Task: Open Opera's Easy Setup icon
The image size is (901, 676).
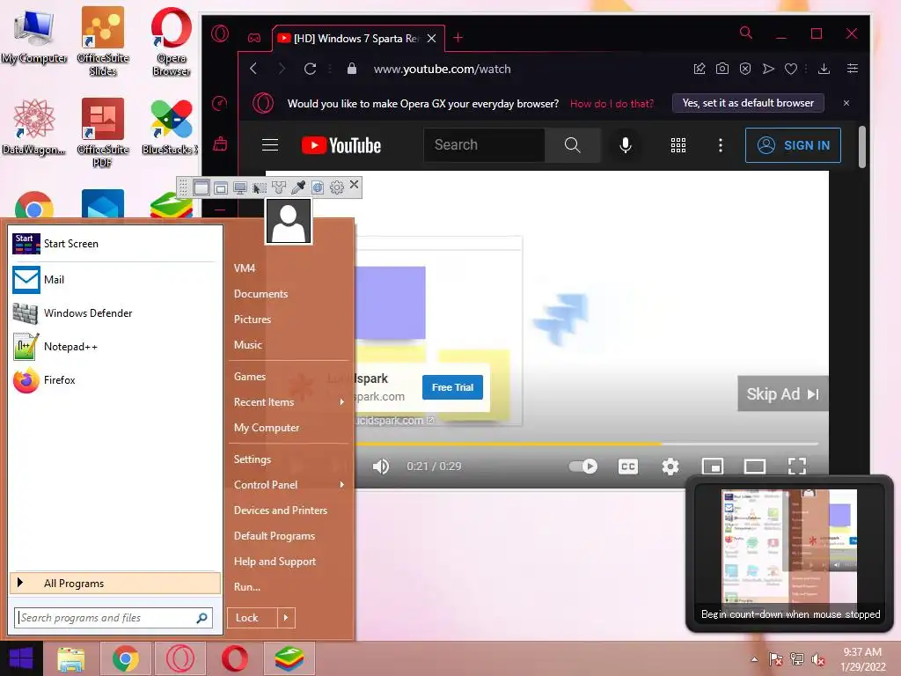Action: 853,69
